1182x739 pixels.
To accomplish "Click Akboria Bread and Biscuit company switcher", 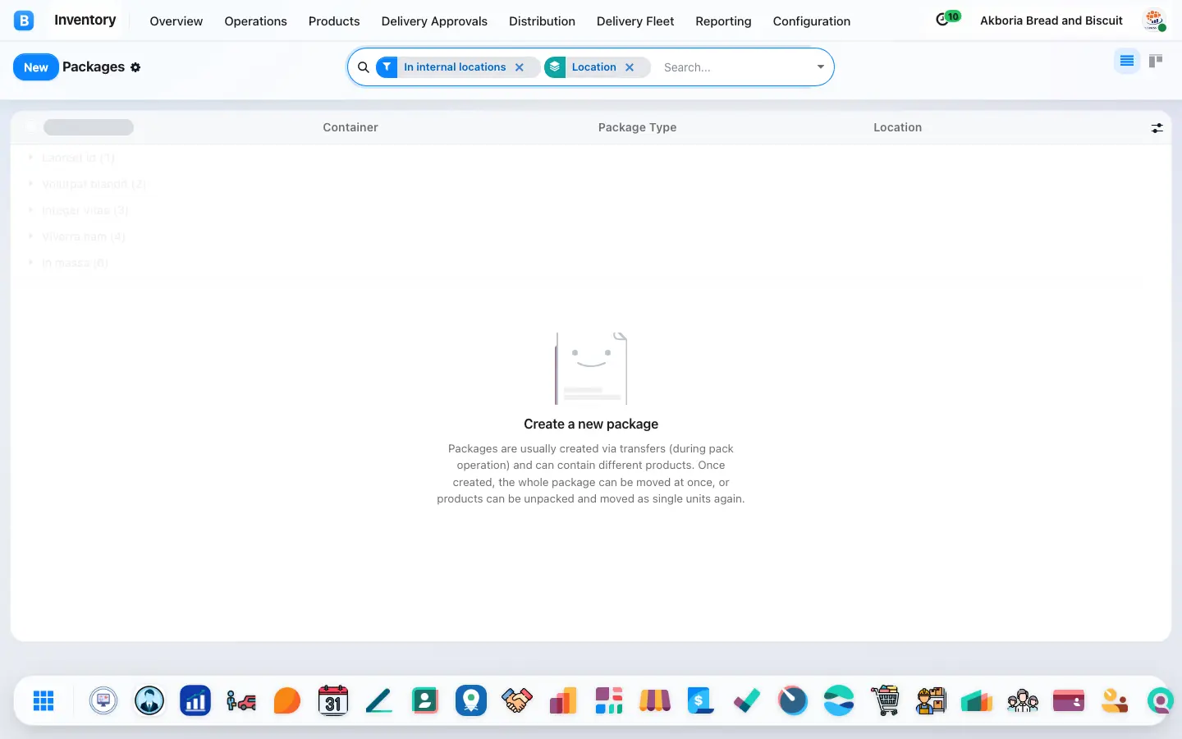I will 1051,21.
